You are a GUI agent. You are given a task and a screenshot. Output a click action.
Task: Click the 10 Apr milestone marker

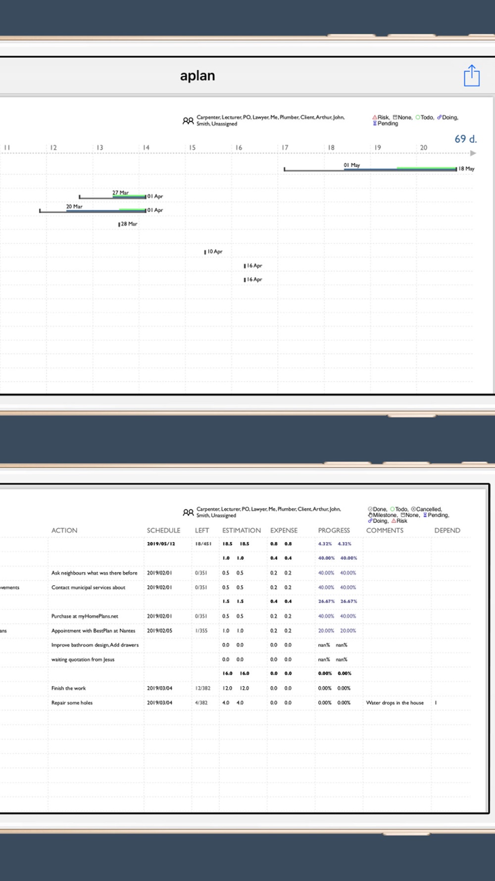[205, 252]
